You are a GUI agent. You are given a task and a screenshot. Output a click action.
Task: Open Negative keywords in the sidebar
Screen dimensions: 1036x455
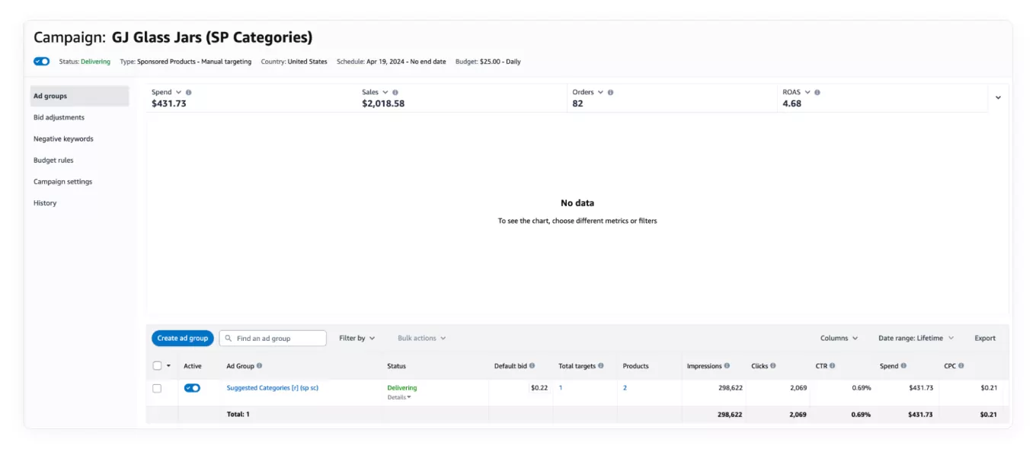(x=63, y=139)
